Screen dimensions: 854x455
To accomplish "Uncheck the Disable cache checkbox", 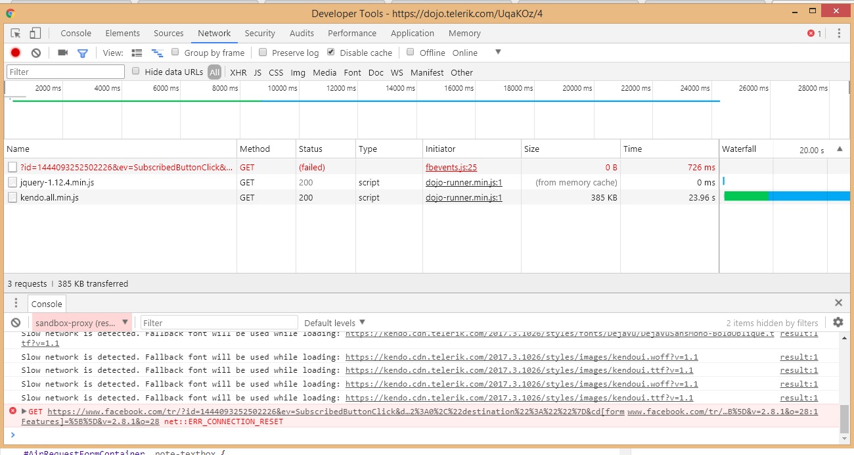I will (x=331, y=52).
